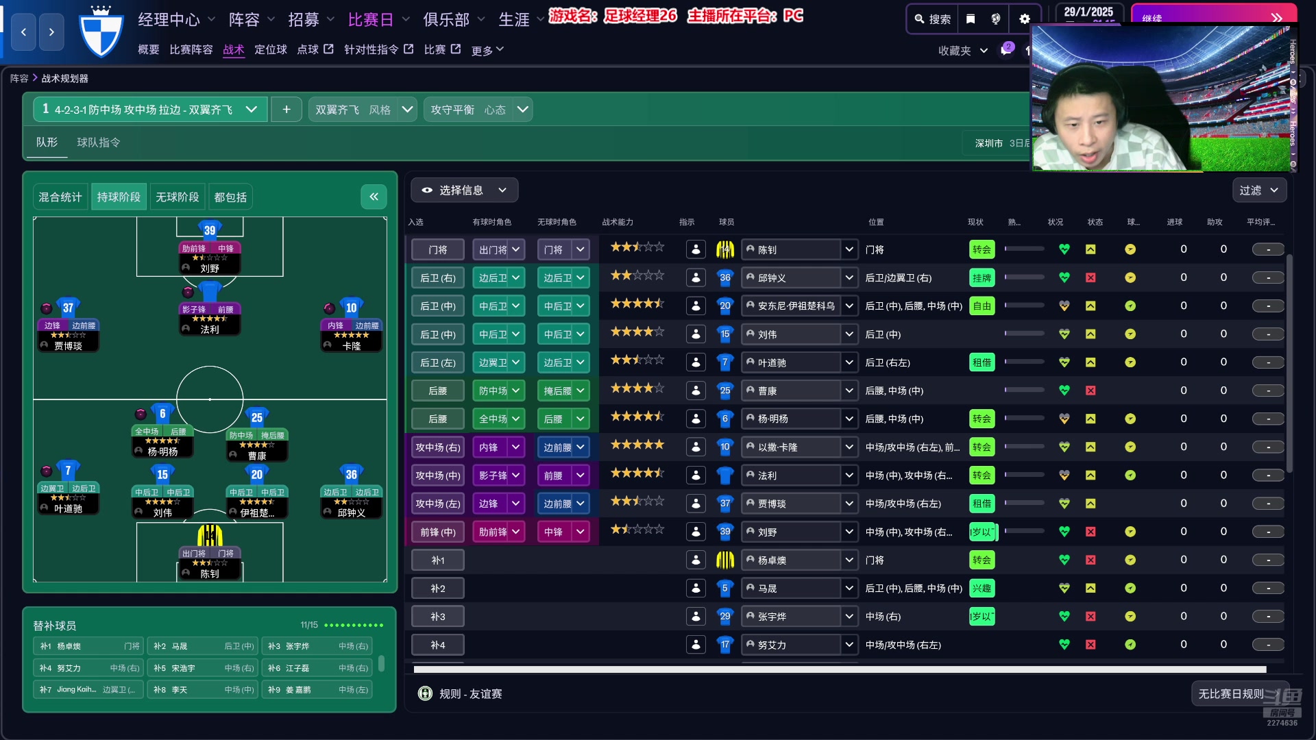Switch to the 定位球 tab
The width and height of the screenshot is (1316, 740).
click(270, 49)
